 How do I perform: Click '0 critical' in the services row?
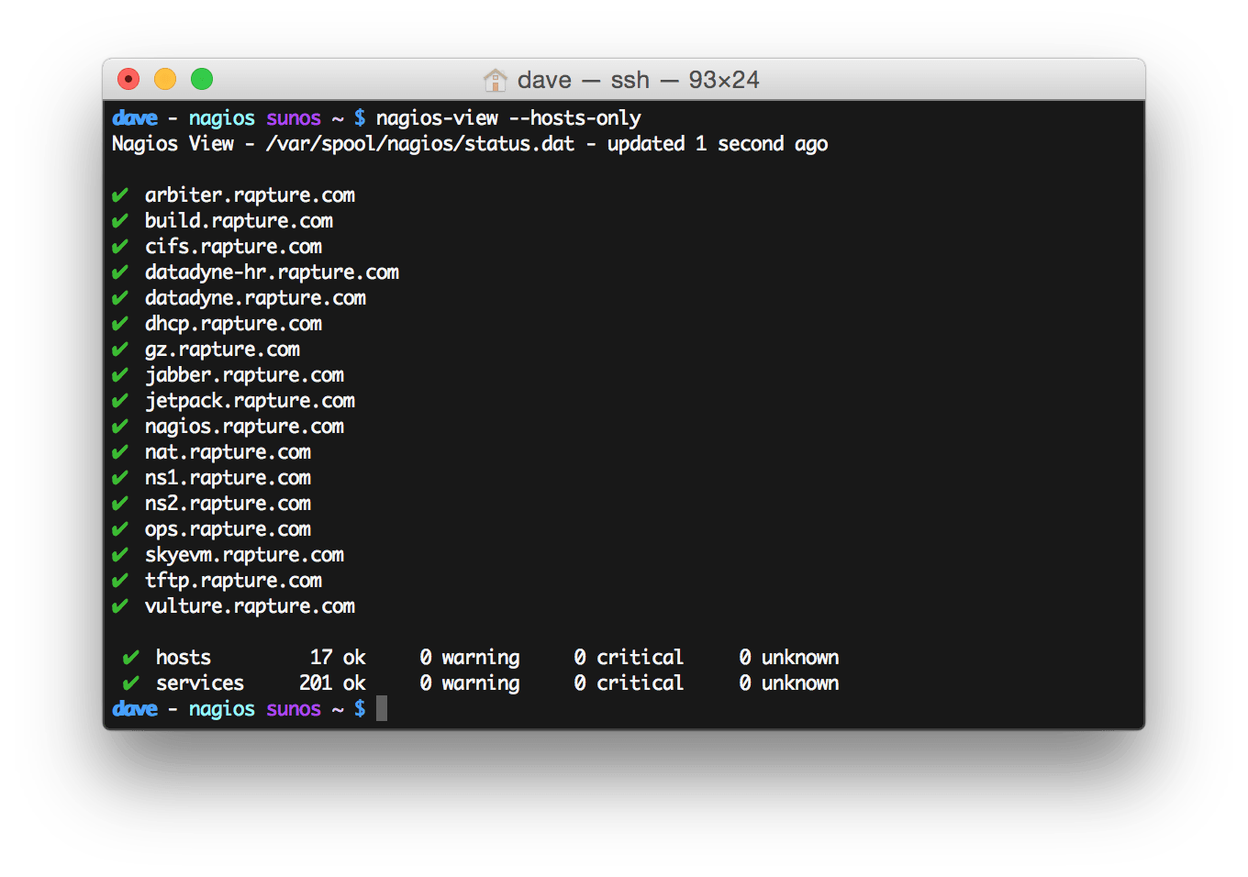coord(630,683)
